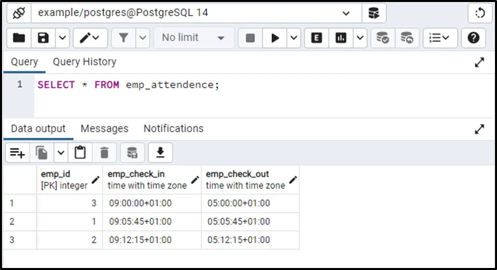The width and height of the screenshot is (497, 270).
Task: Expand the connection selector dropdown
Action: (x=346, y=14)
